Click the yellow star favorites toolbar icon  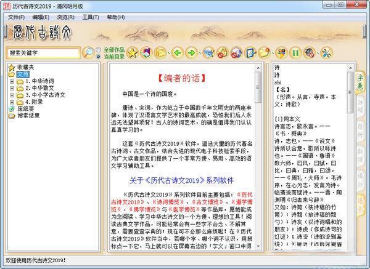click(132, 53)
